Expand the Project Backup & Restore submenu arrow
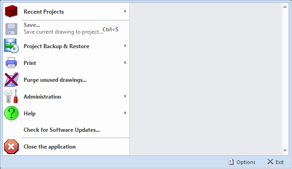The image size is (292, 169). (x=125, y=46)
